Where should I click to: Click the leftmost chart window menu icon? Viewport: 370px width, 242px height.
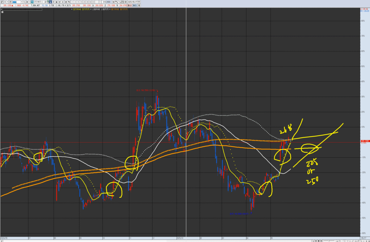tap(2, 2)
